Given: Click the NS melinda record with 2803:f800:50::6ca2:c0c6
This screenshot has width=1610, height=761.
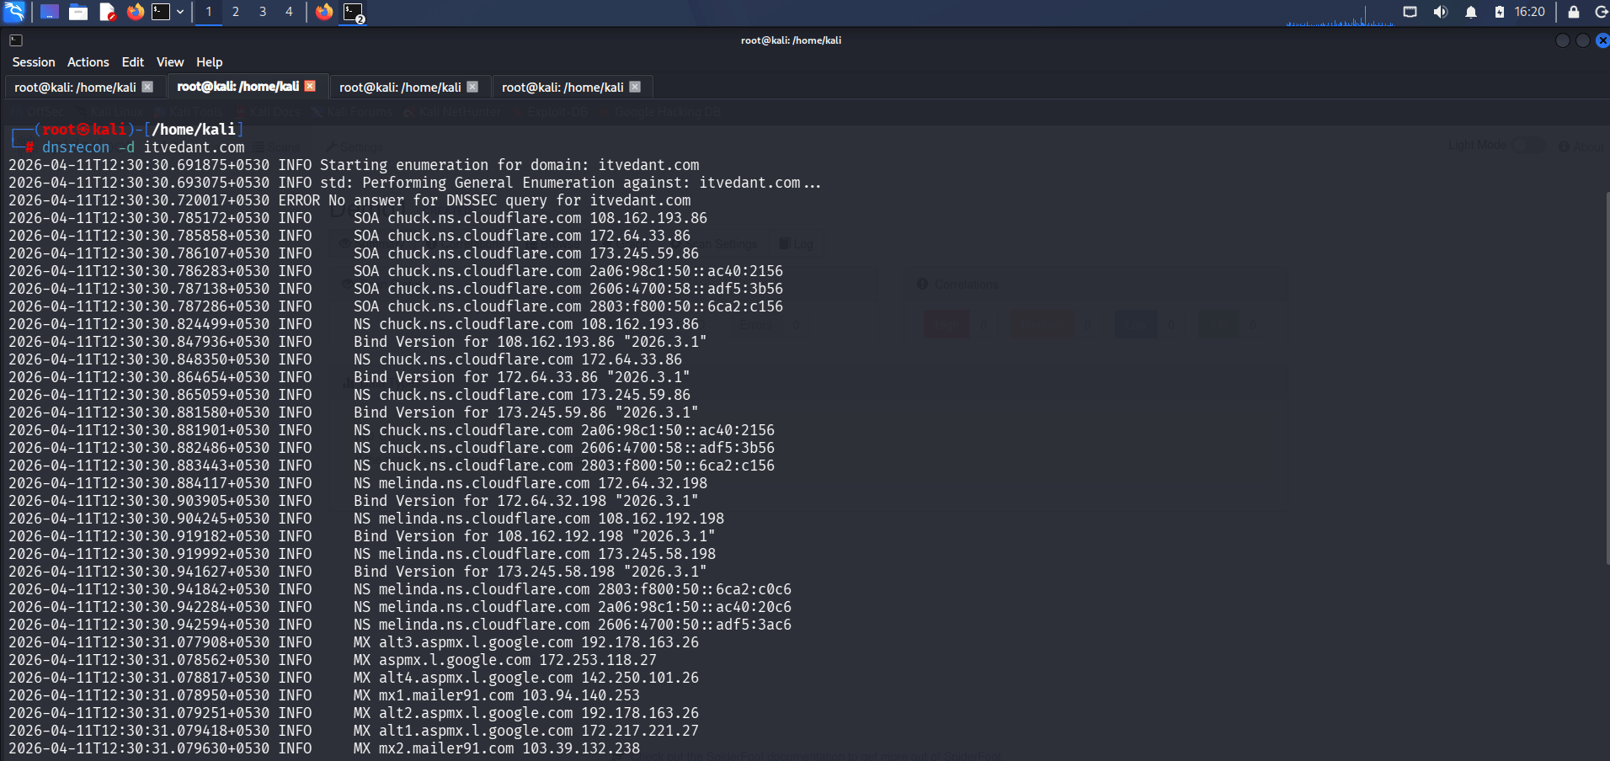Looking at the screenshot, I should tap(400, 589).
